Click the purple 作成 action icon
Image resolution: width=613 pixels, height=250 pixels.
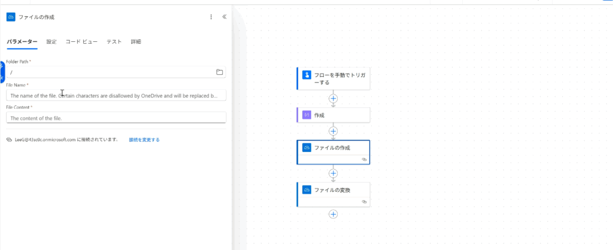click(x=306, y=115)
